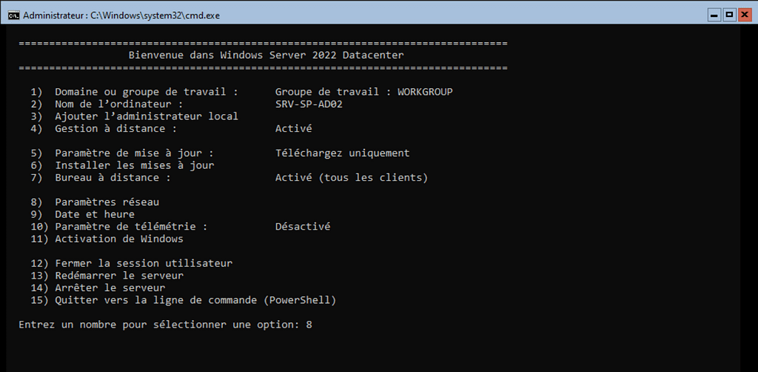Screen dimensions: 758x372
Task: Click 'Ajouter l'administrateur local' option
Action: tap(146, 116)
